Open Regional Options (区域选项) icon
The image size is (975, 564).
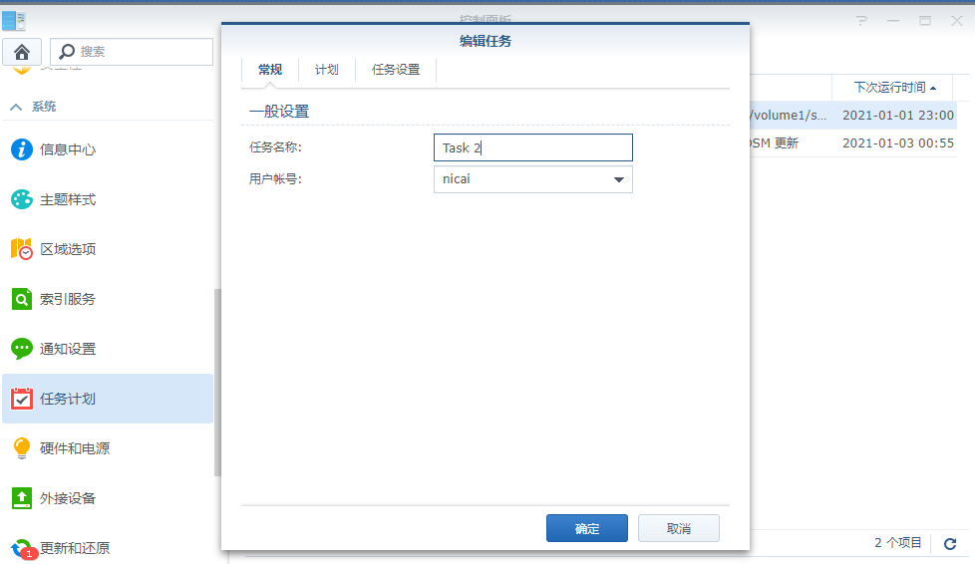22,249
